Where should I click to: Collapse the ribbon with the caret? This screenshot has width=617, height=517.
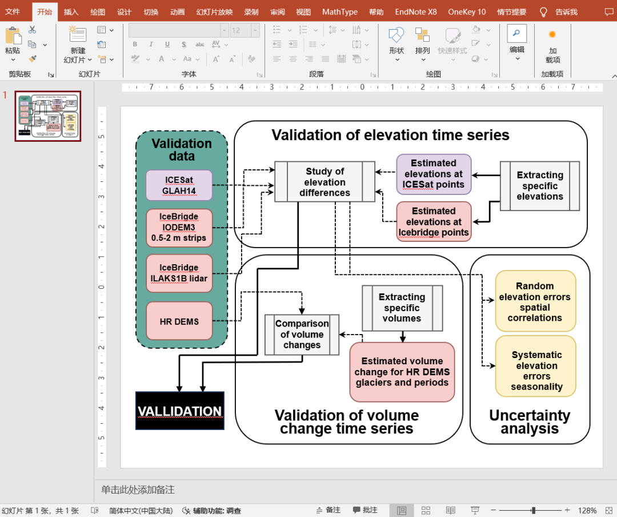tap(614, 75)
